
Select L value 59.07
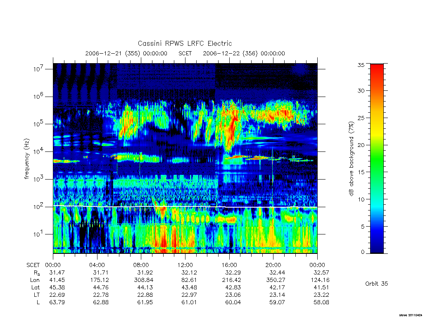tap(277, 303)
